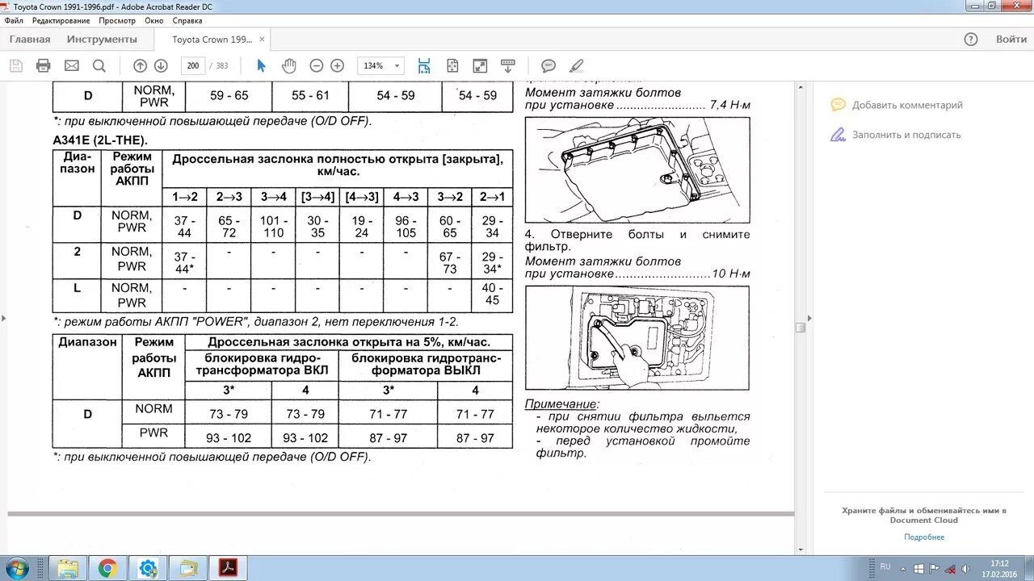The image size is (1034, 581).
Task: Click the A341E (2L-THE) heading
Action: coord(100,140)
